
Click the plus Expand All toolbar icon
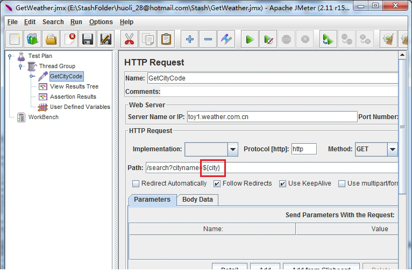tap(189, 39)
